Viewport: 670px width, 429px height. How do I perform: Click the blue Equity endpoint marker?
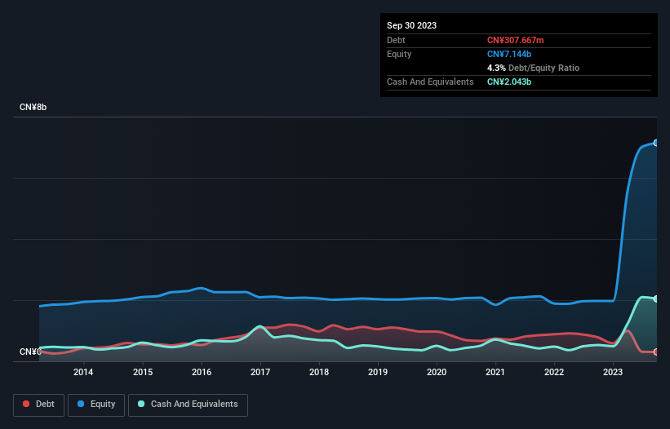point(656,143)
